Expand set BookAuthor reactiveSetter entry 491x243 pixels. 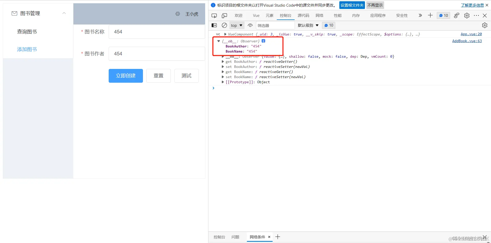[223, 67]
